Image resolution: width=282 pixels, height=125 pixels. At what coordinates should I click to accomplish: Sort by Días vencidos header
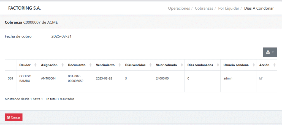coord(137,65)
